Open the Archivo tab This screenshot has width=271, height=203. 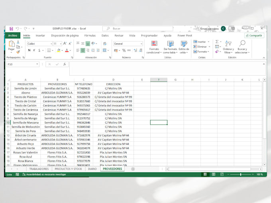click(x=13, y=35)
